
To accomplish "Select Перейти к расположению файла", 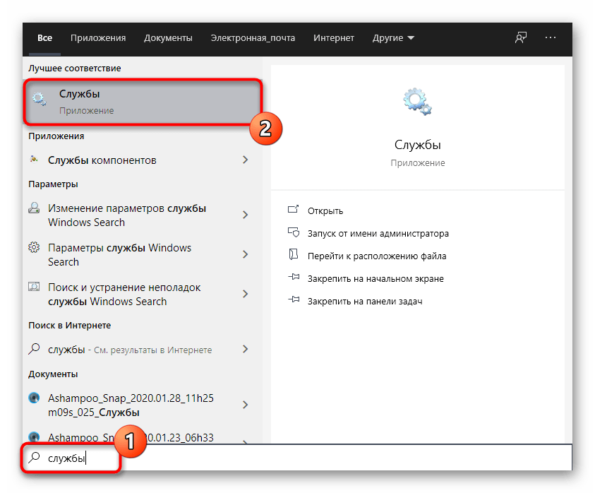I will click(376, 256).
